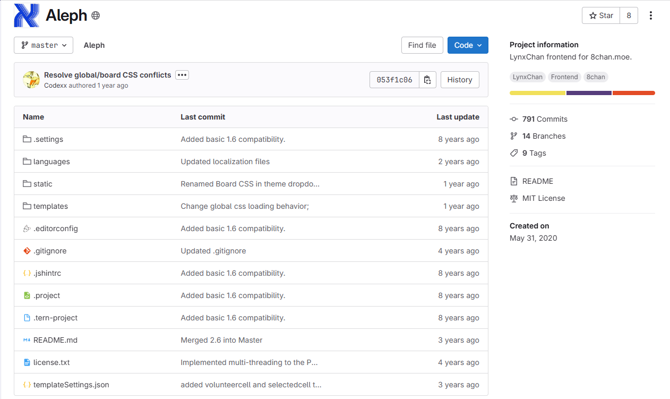Click the .gitignore git icon
This screenshot has height=399, width=670.
(x=27, y=251)
